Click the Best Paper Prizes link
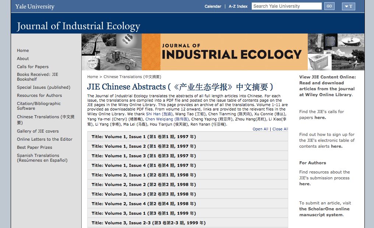374x228 pixels. pyautogui.click(x=35, y=147)
